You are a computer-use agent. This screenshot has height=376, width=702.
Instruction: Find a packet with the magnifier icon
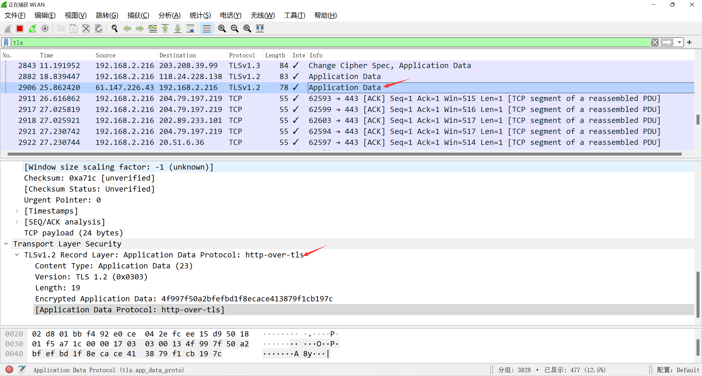coord(115,29)
